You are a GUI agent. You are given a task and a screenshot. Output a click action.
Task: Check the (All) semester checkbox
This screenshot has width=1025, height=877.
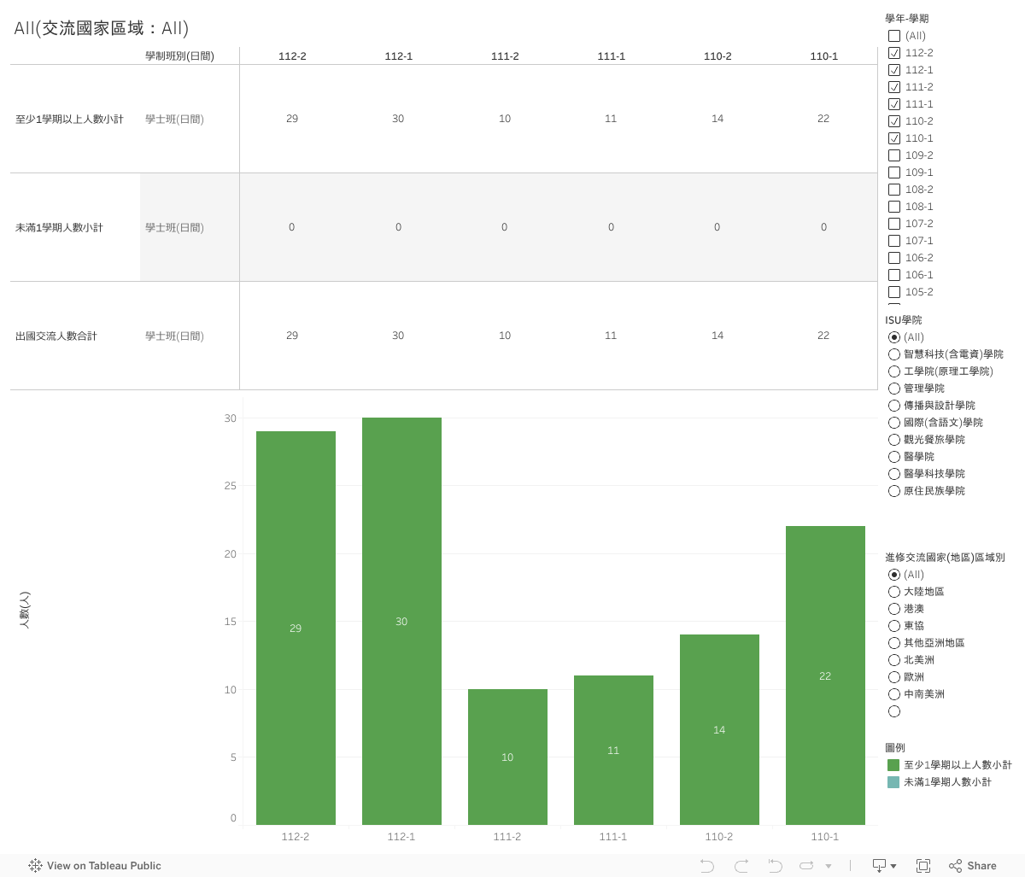tap(894, 36)
